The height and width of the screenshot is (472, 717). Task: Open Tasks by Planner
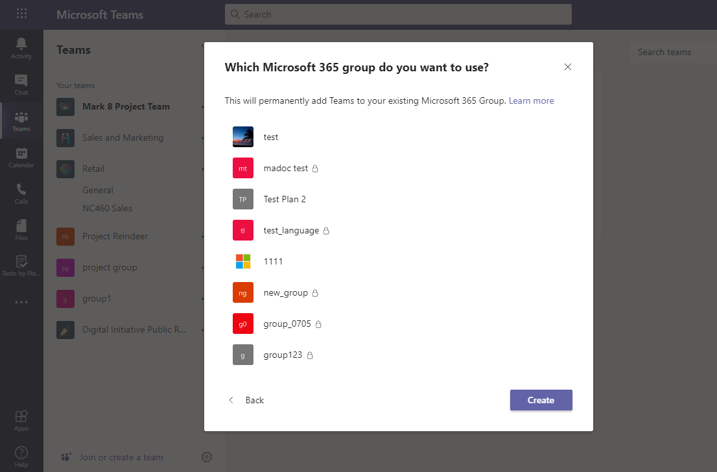pyautogui.click(x=21, y=264)
